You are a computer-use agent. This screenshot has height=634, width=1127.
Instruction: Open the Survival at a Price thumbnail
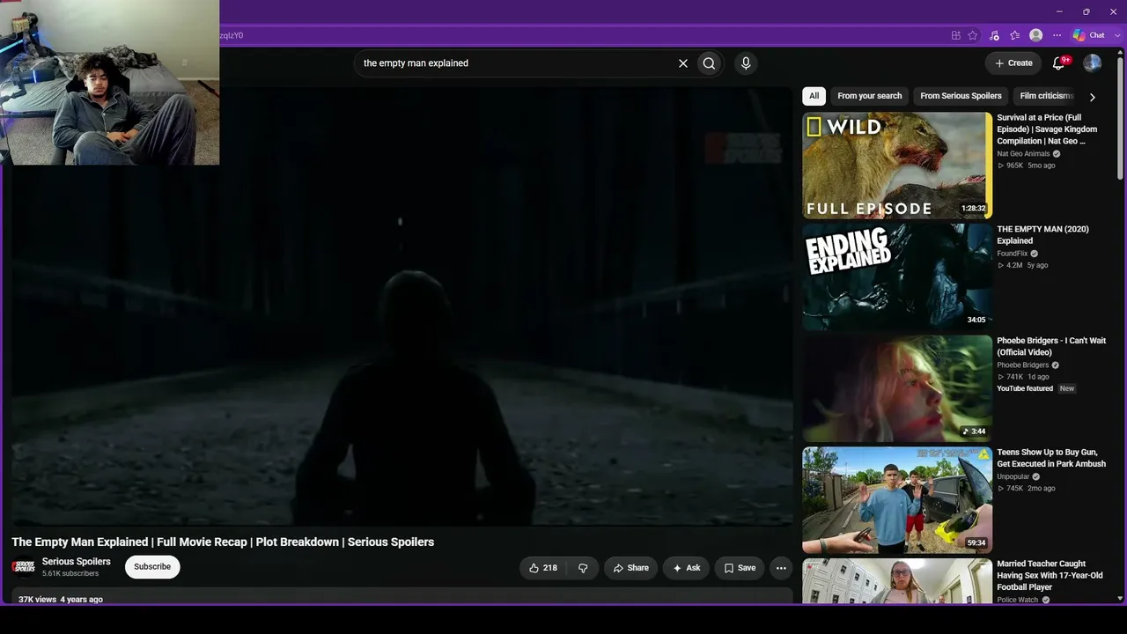[897, 166]
